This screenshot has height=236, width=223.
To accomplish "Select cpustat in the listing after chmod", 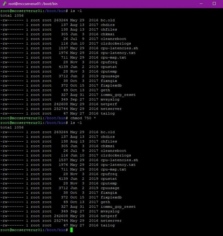I will click(x=109, y=179).
